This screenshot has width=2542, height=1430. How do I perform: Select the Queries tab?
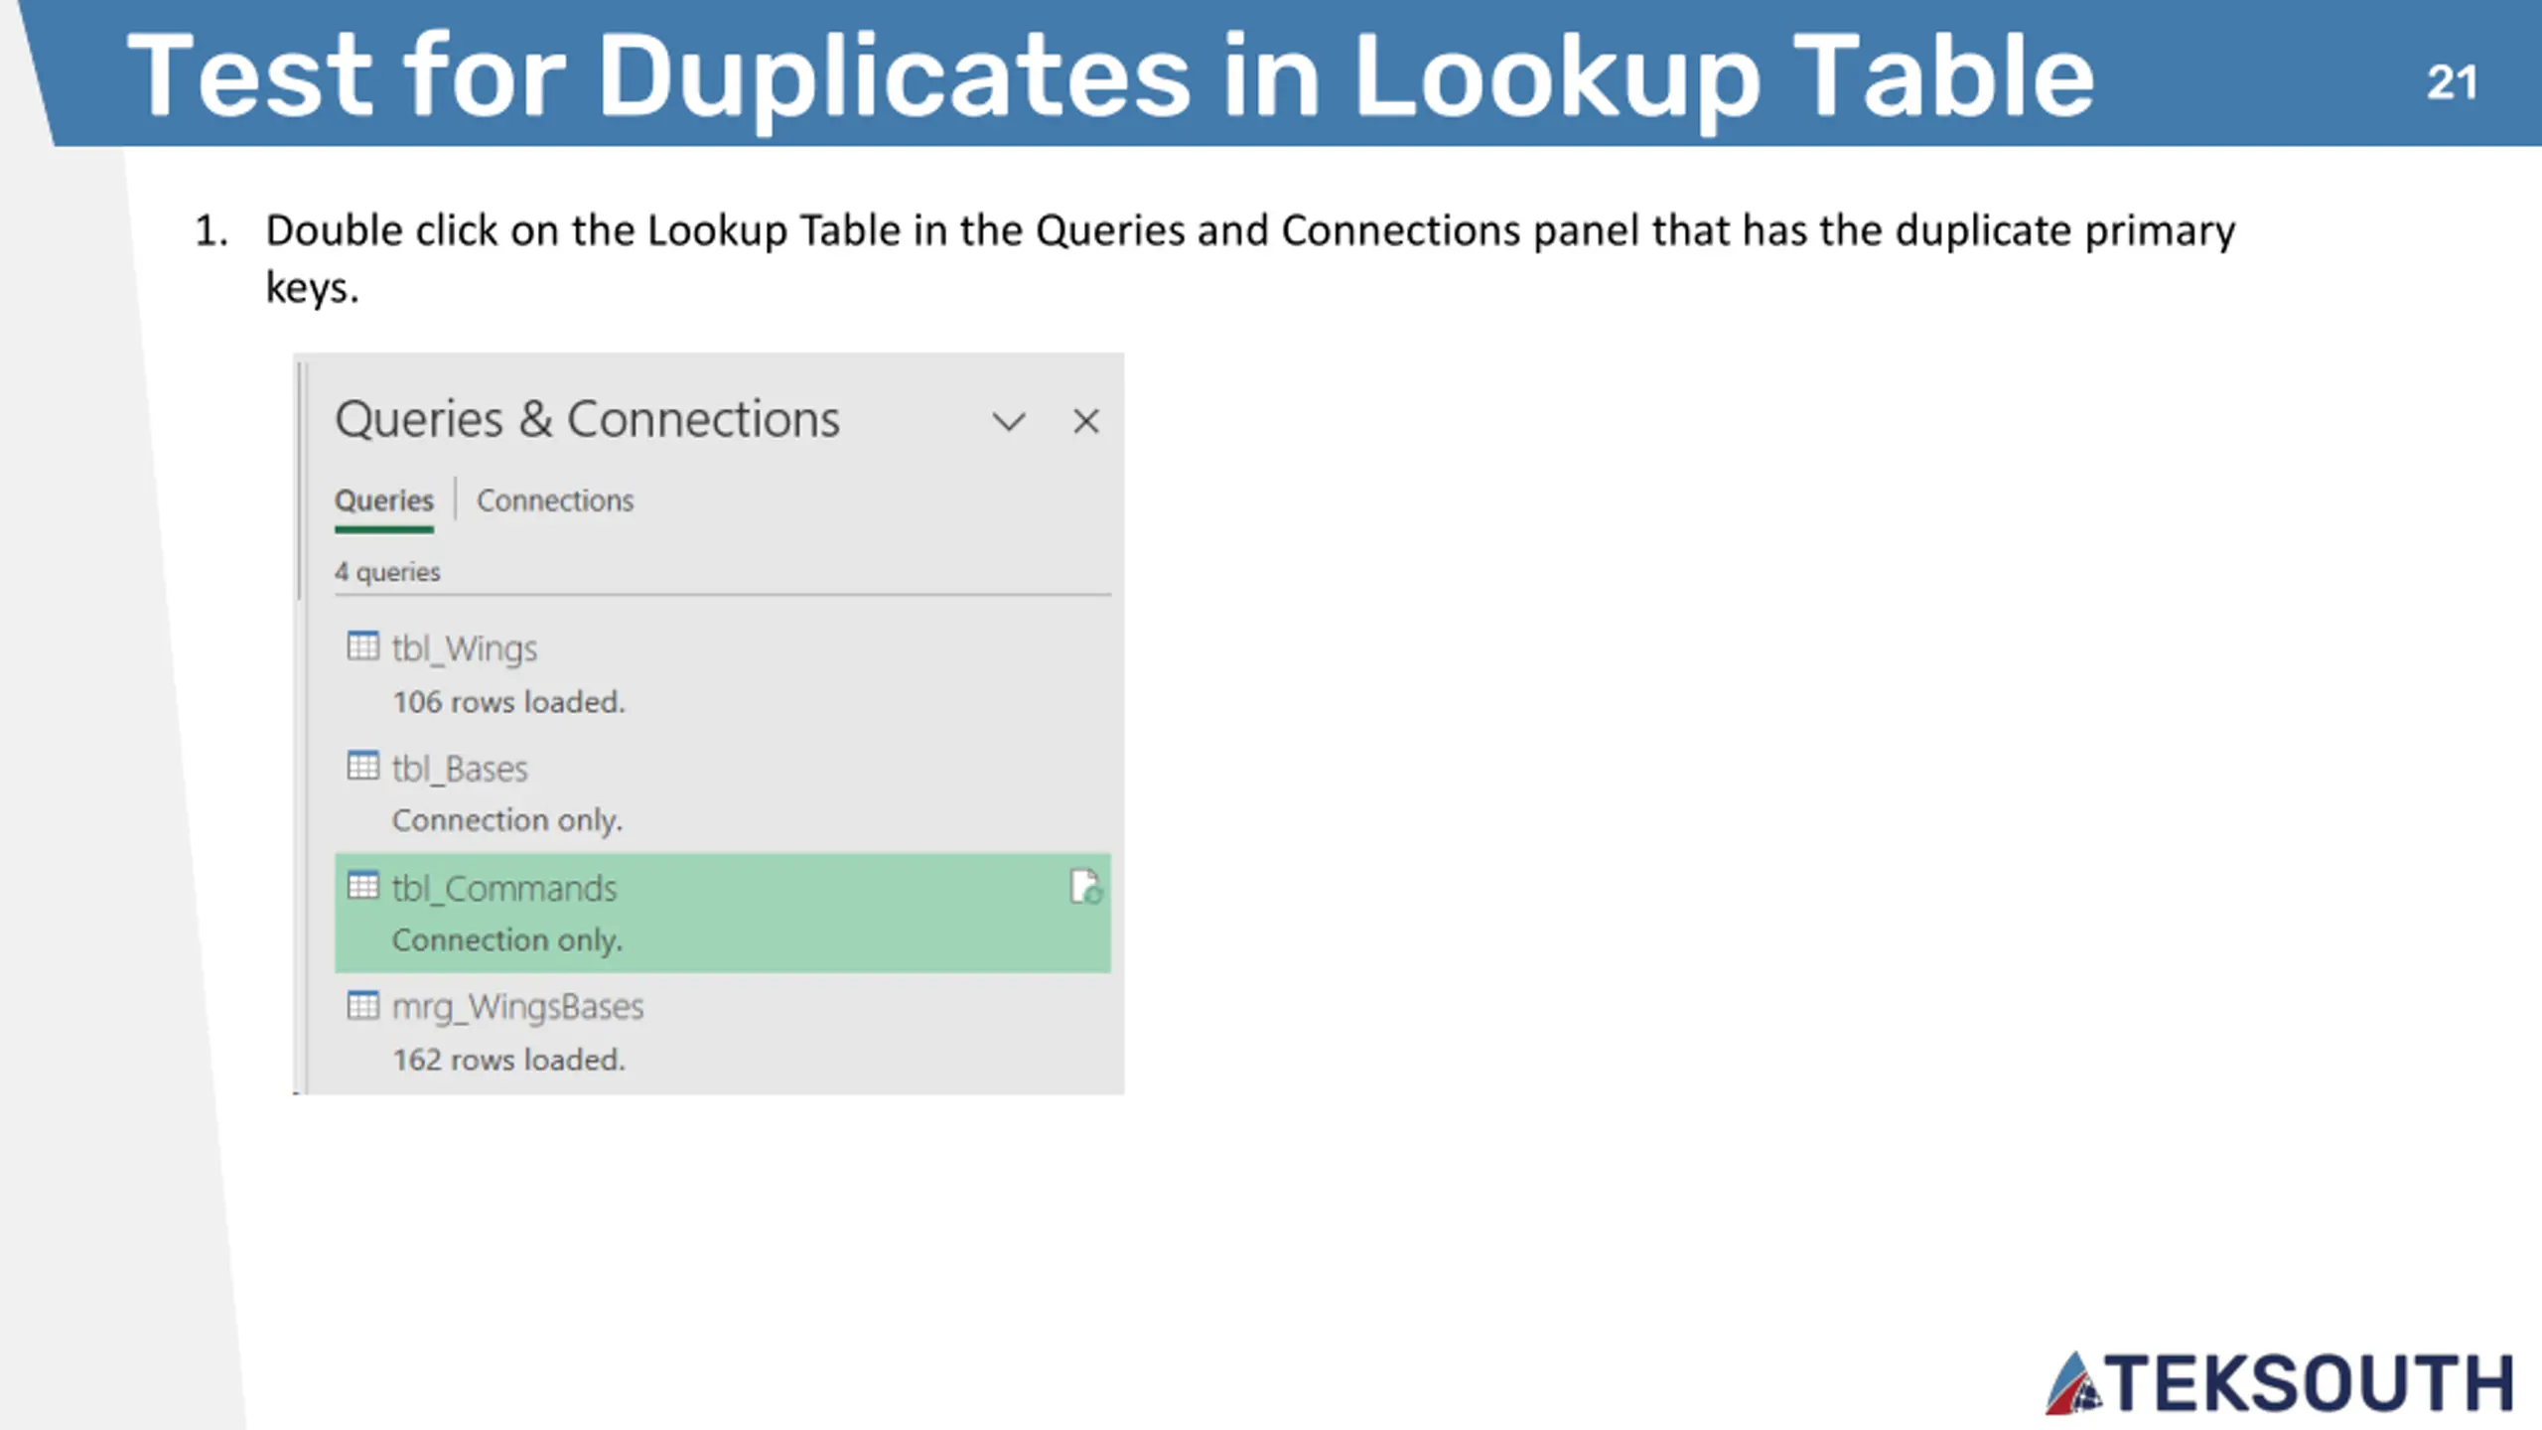click(384, 500)
